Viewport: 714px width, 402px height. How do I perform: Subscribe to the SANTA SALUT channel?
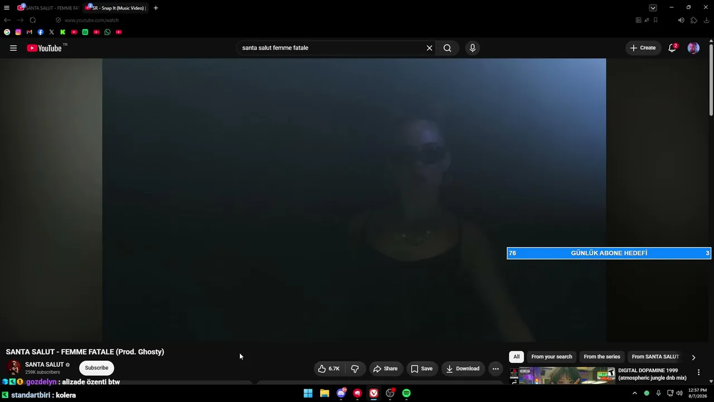97,368
